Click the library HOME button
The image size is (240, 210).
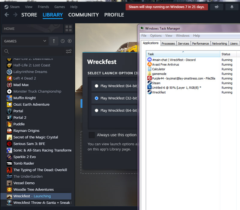point(32,28)
